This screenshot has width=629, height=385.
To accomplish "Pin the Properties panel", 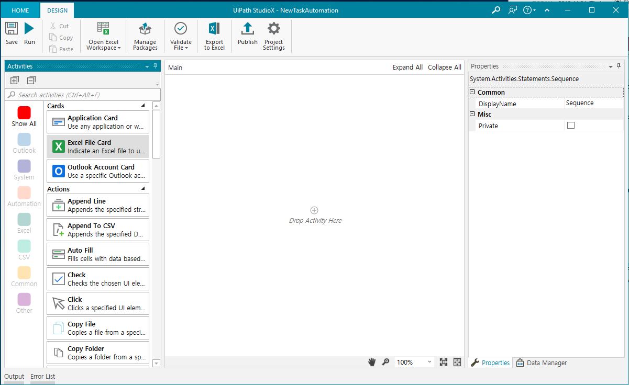I will point(619,66).
